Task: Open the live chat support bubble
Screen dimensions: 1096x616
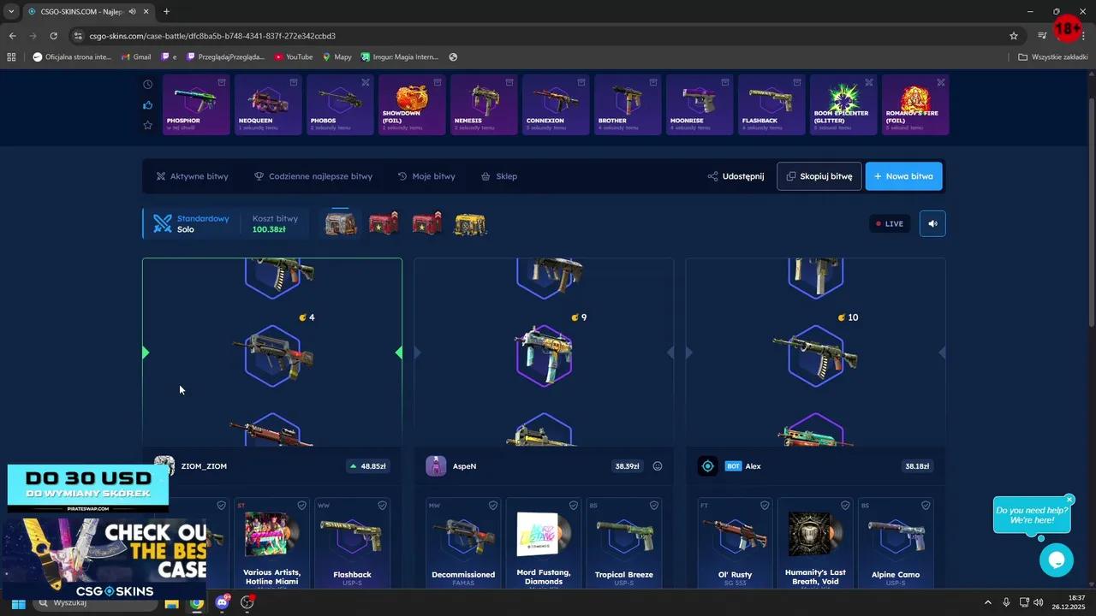Action: pyautogui.click(x=1056, y=560)
